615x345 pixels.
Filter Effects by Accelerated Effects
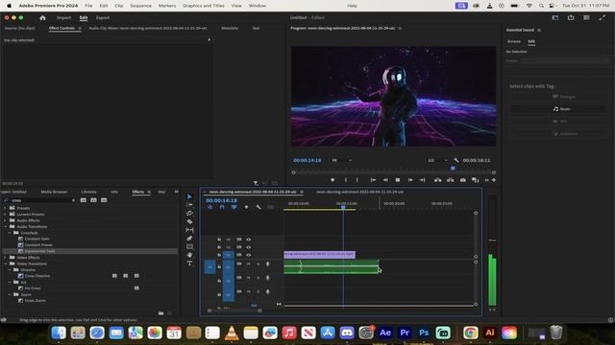[x=84, y=200]
